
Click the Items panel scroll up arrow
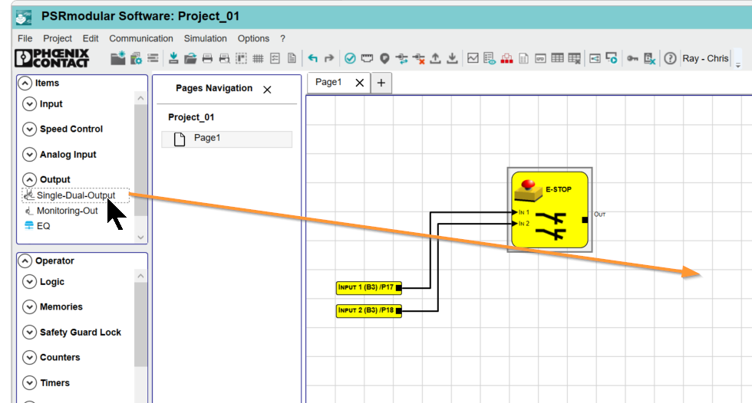pos(140,98)
